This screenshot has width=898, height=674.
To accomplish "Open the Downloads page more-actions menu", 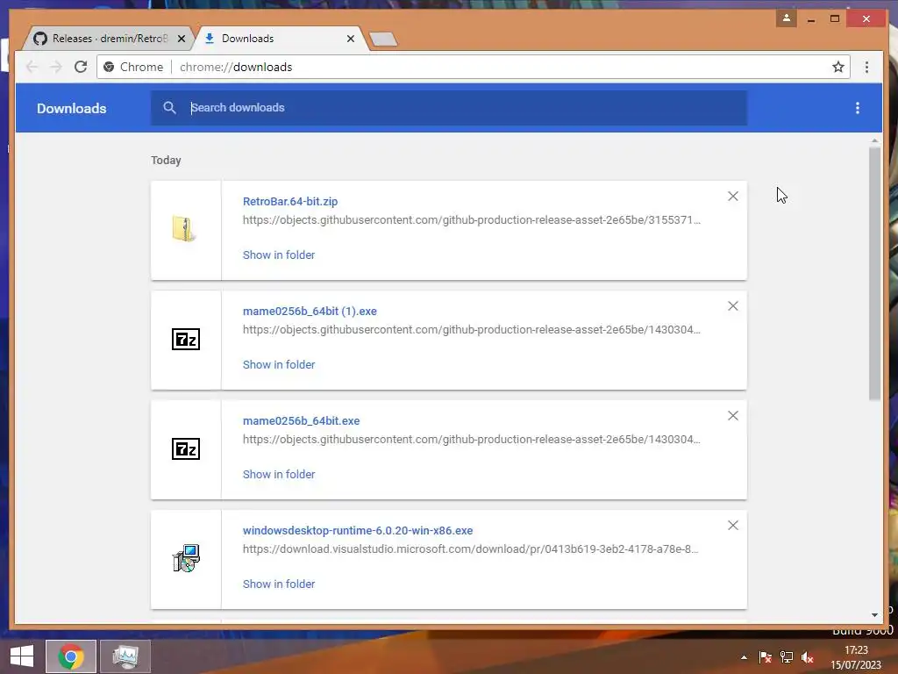I will pos(858,108).
